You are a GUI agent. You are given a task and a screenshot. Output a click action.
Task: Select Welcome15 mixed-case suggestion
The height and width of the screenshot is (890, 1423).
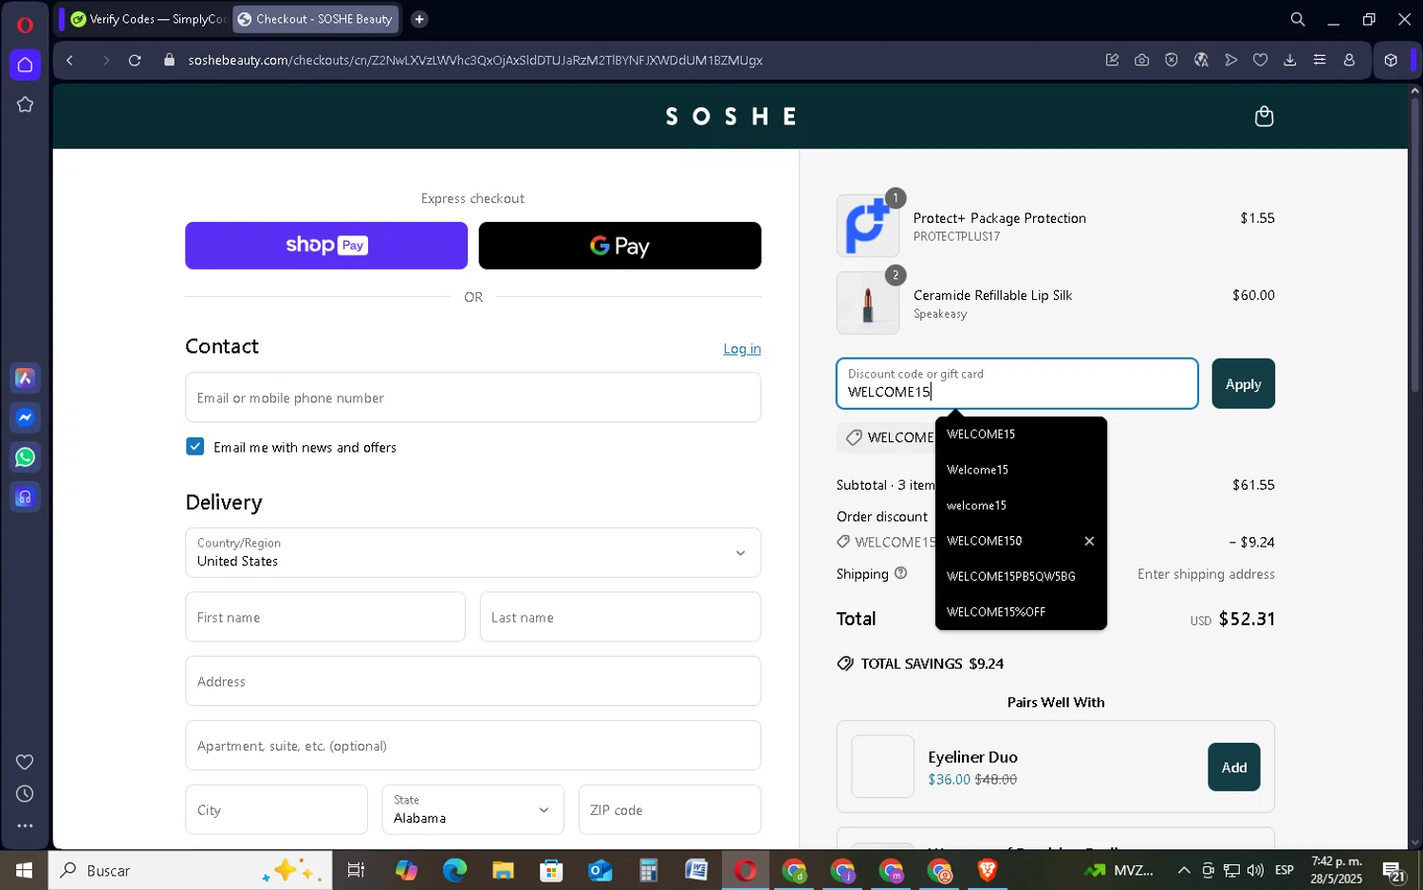coord(1021,470)
